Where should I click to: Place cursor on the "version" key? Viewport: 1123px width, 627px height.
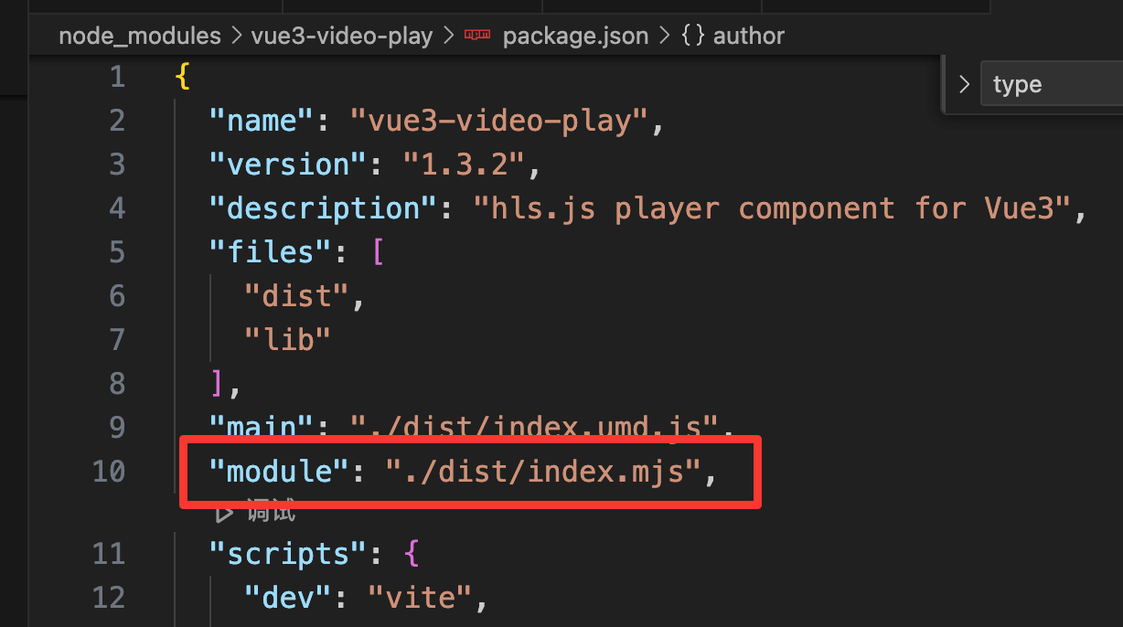tap(289, 165)
